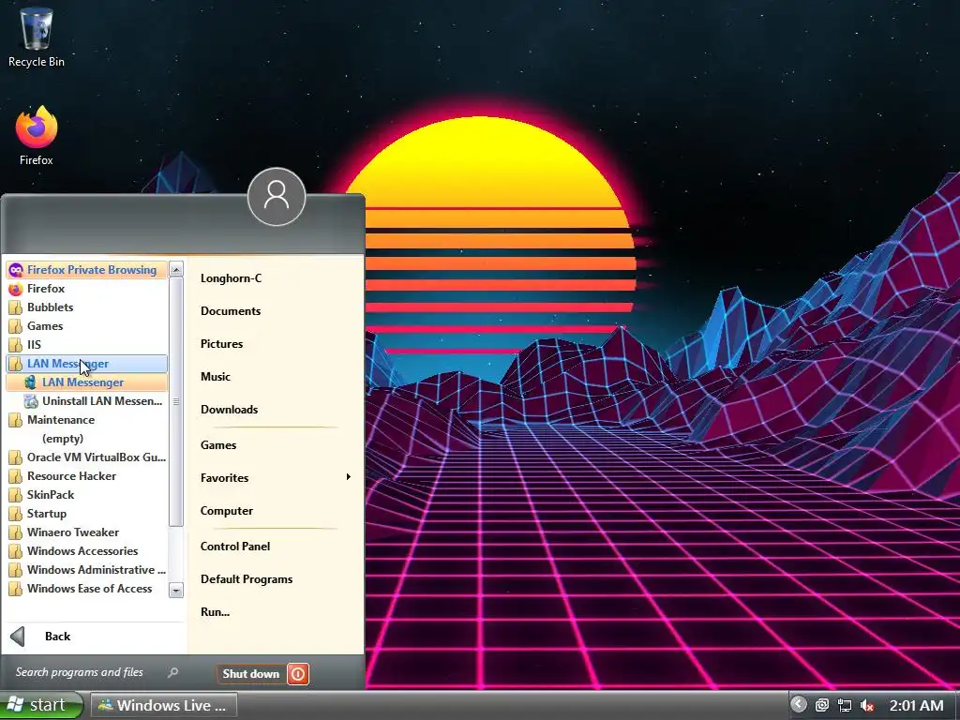This screenshot has height=720, width=960.
Task: Open the Longhorn-C user folder
Action: (231, 277)
